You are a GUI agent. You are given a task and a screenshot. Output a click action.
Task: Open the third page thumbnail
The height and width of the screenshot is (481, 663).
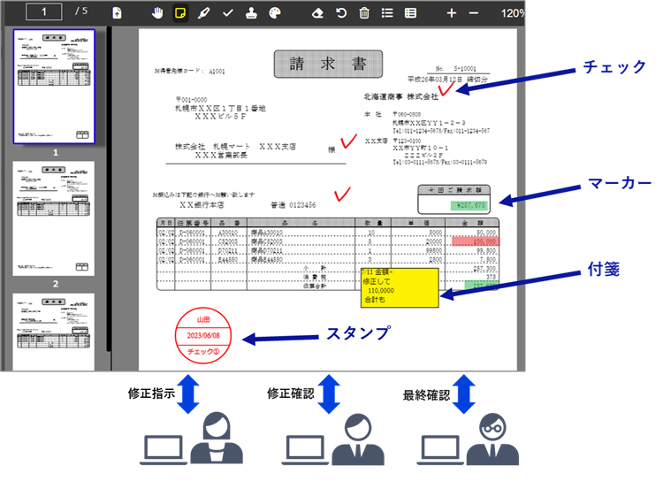[54, 332]
